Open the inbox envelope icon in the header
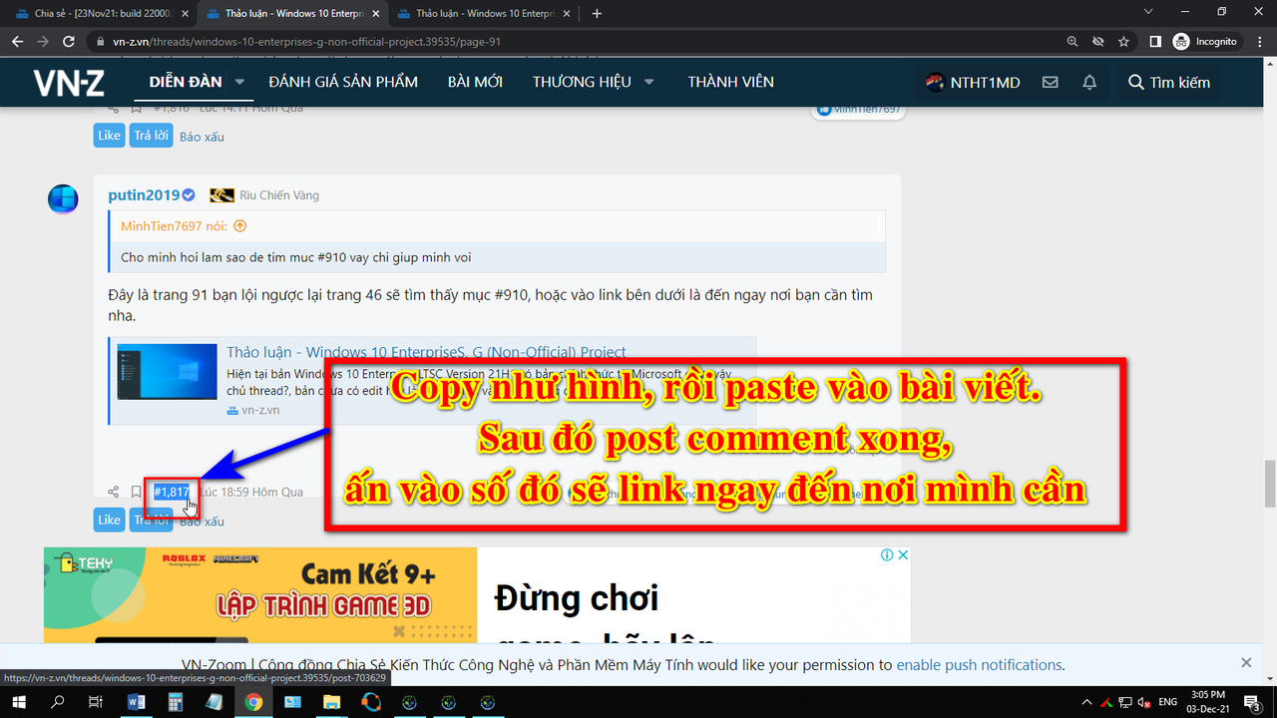Viewport: 1277px width, 718px height. [1050, 82]
